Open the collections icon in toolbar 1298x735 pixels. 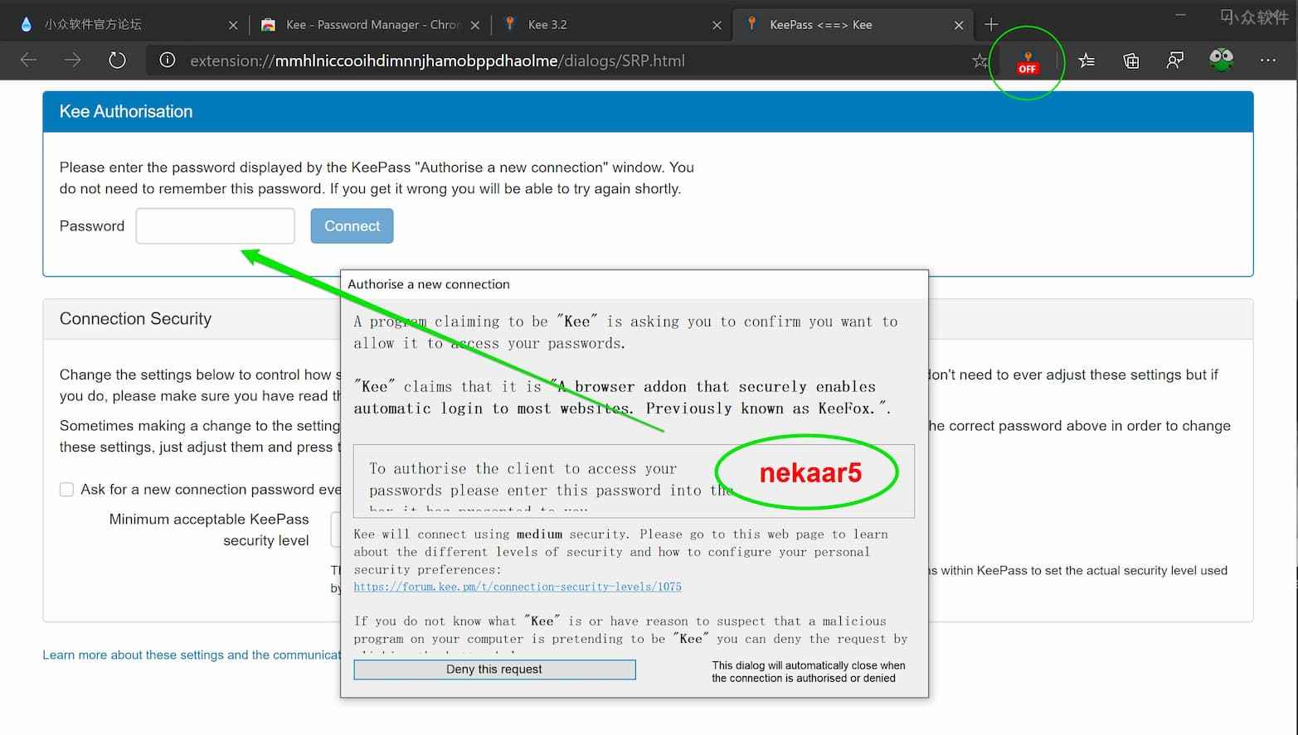tap(1130, 60)
